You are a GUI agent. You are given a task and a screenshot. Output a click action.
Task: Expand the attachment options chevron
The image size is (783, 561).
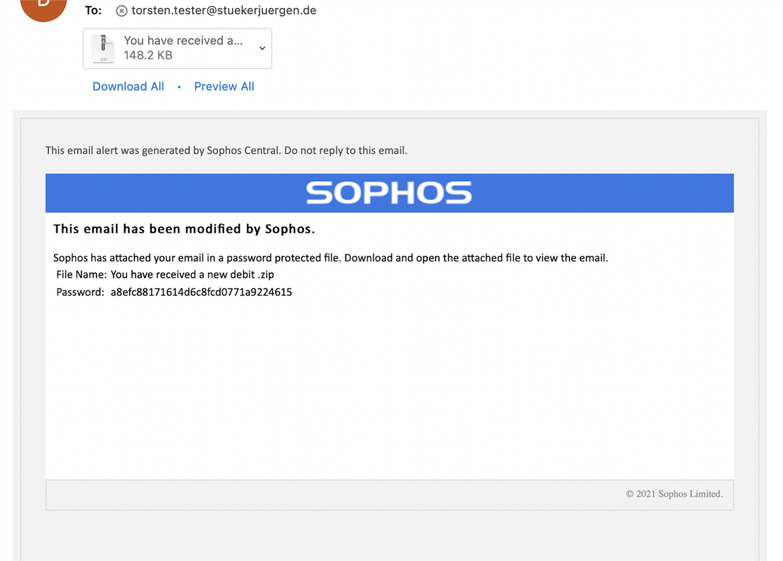tap(262, 48)
